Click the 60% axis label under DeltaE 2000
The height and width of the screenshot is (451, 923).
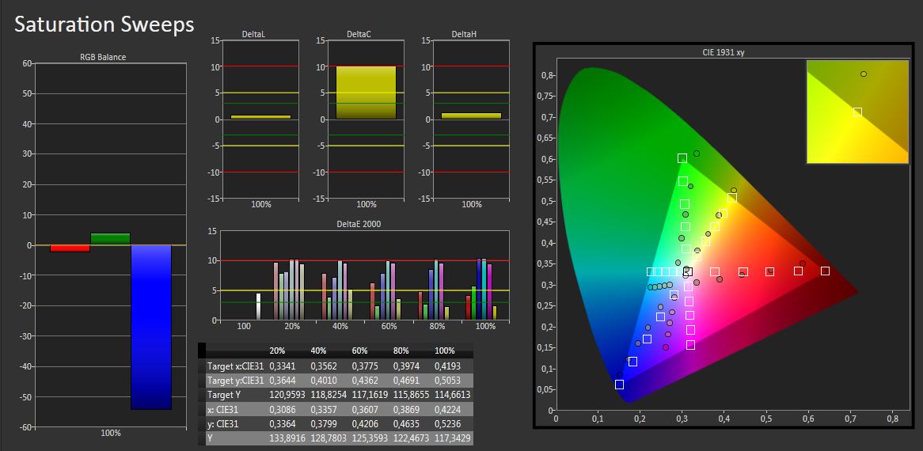pyautogui.click(x=389, y=326)
